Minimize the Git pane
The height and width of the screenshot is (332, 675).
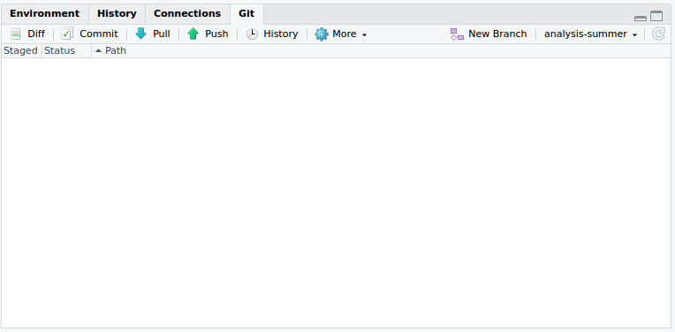(x=641, y=18)
